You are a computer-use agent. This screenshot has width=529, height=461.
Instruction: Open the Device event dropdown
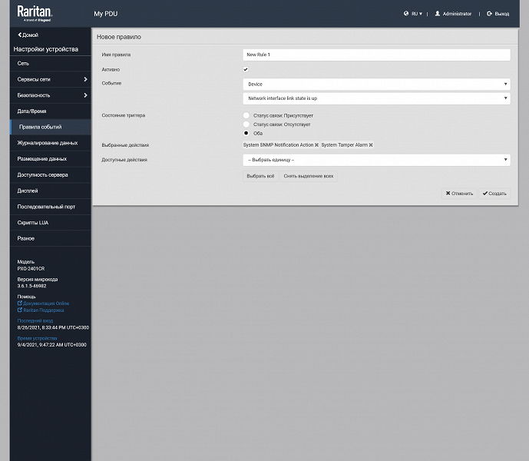tap(376, 84)
